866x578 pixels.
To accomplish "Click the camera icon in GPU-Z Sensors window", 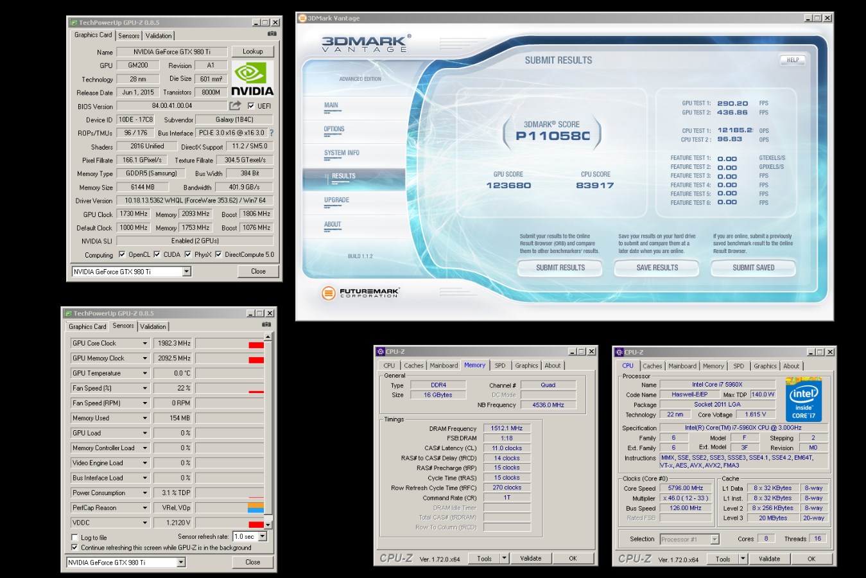I will coord(266,325).
